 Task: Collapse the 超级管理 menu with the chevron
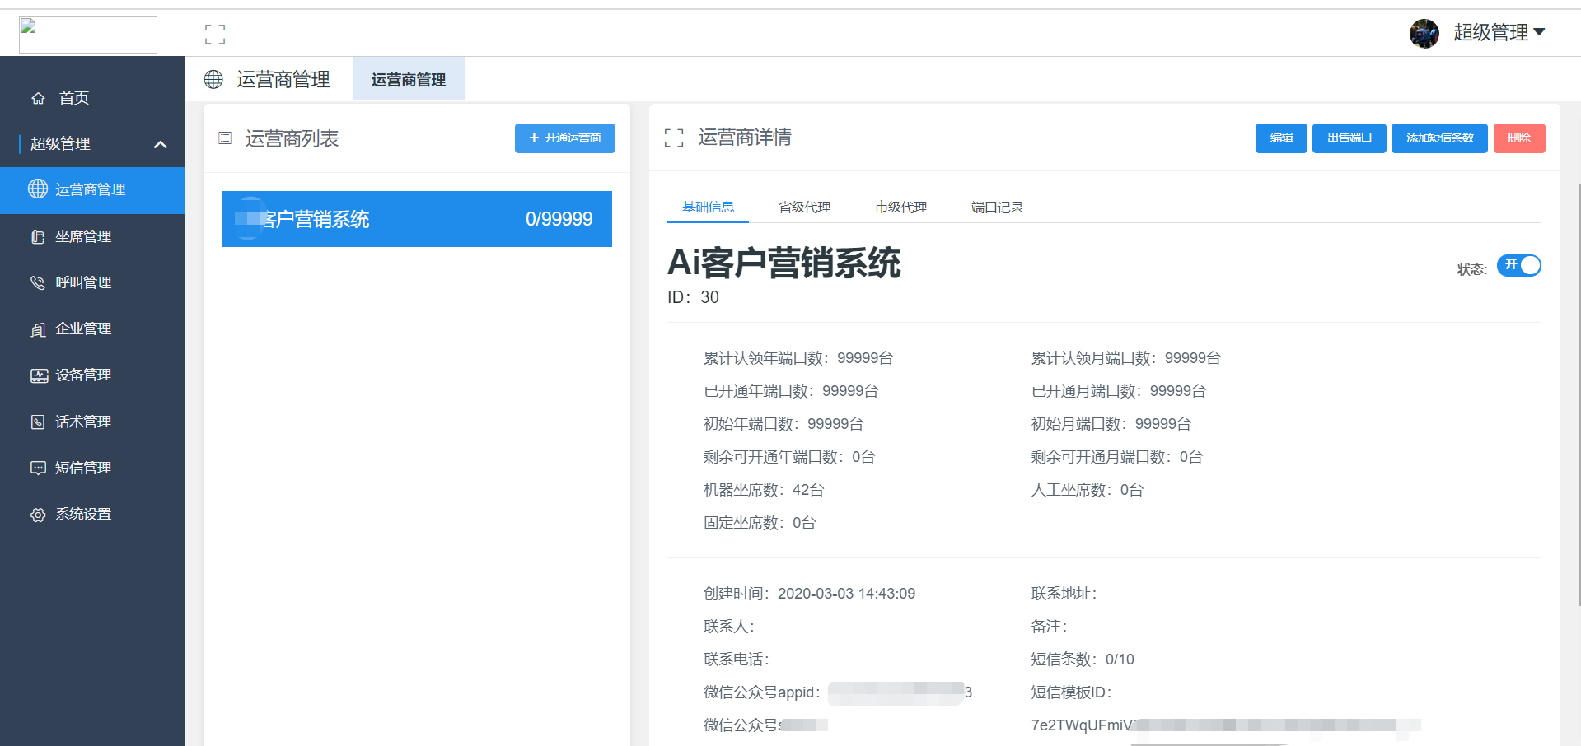[161, 143]
